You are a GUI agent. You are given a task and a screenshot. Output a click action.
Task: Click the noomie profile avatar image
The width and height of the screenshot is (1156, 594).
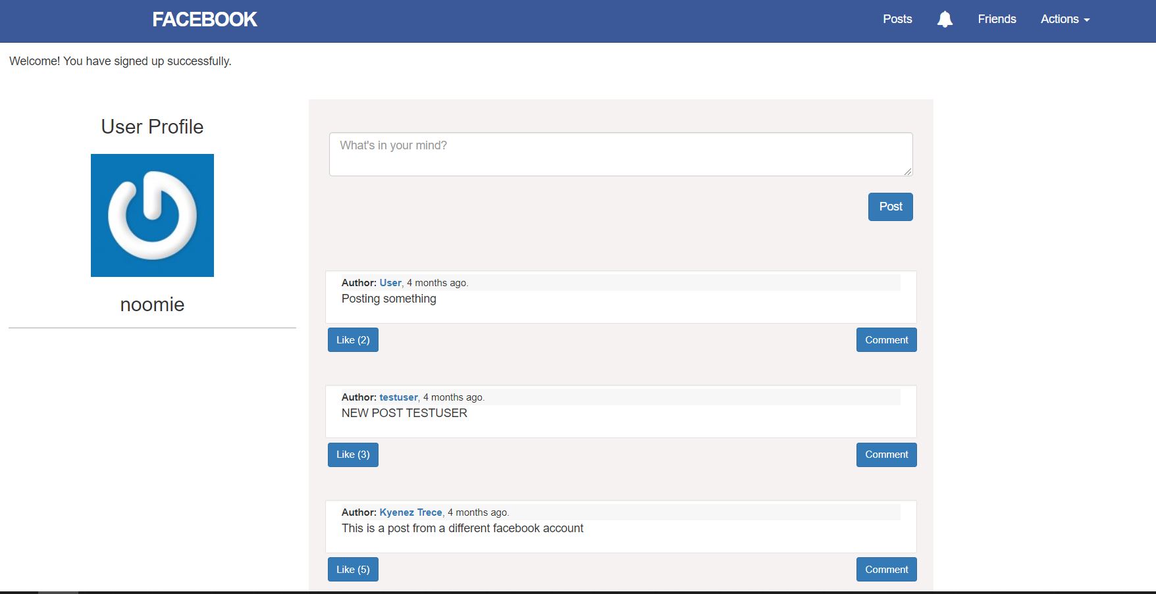point(152,215)
